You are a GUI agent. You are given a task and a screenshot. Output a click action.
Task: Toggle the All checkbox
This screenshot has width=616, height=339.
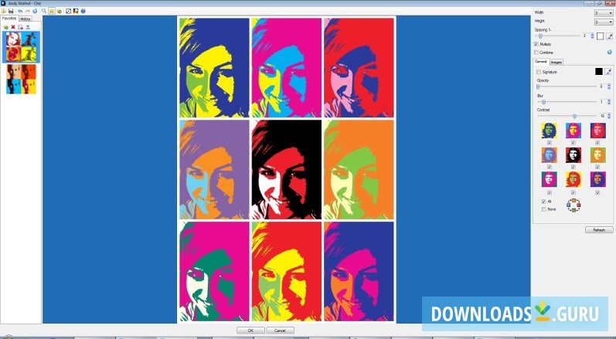(543, 202)
